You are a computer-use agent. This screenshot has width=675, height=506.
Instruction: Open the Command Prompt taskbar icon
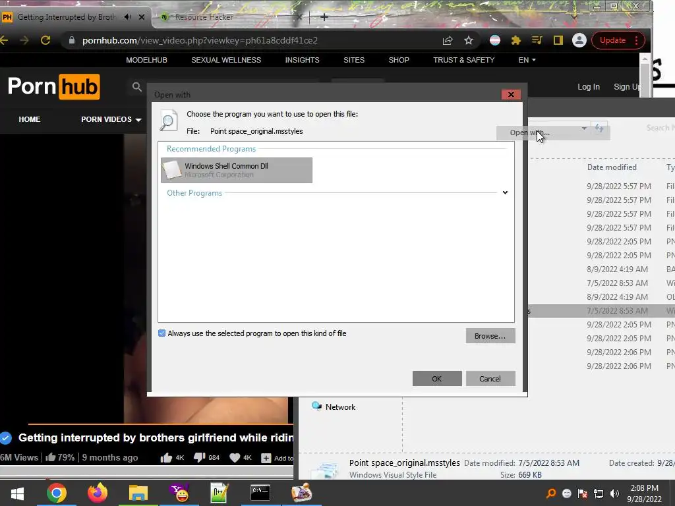tap(260, 493)
